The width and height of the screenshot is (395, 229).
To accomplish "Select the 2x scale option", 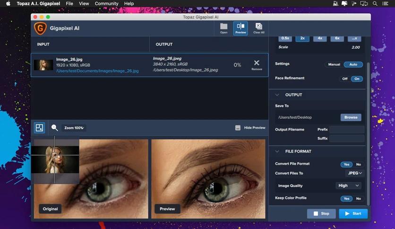I will click(x=302, y=38).
